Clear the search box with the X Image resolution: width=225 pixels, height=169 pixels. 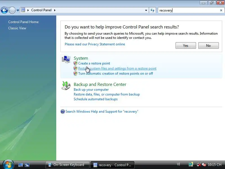click(221, 10)
